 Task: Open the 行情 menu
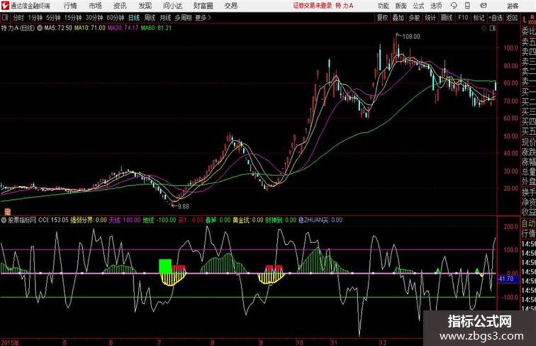[x=70, y=6]
